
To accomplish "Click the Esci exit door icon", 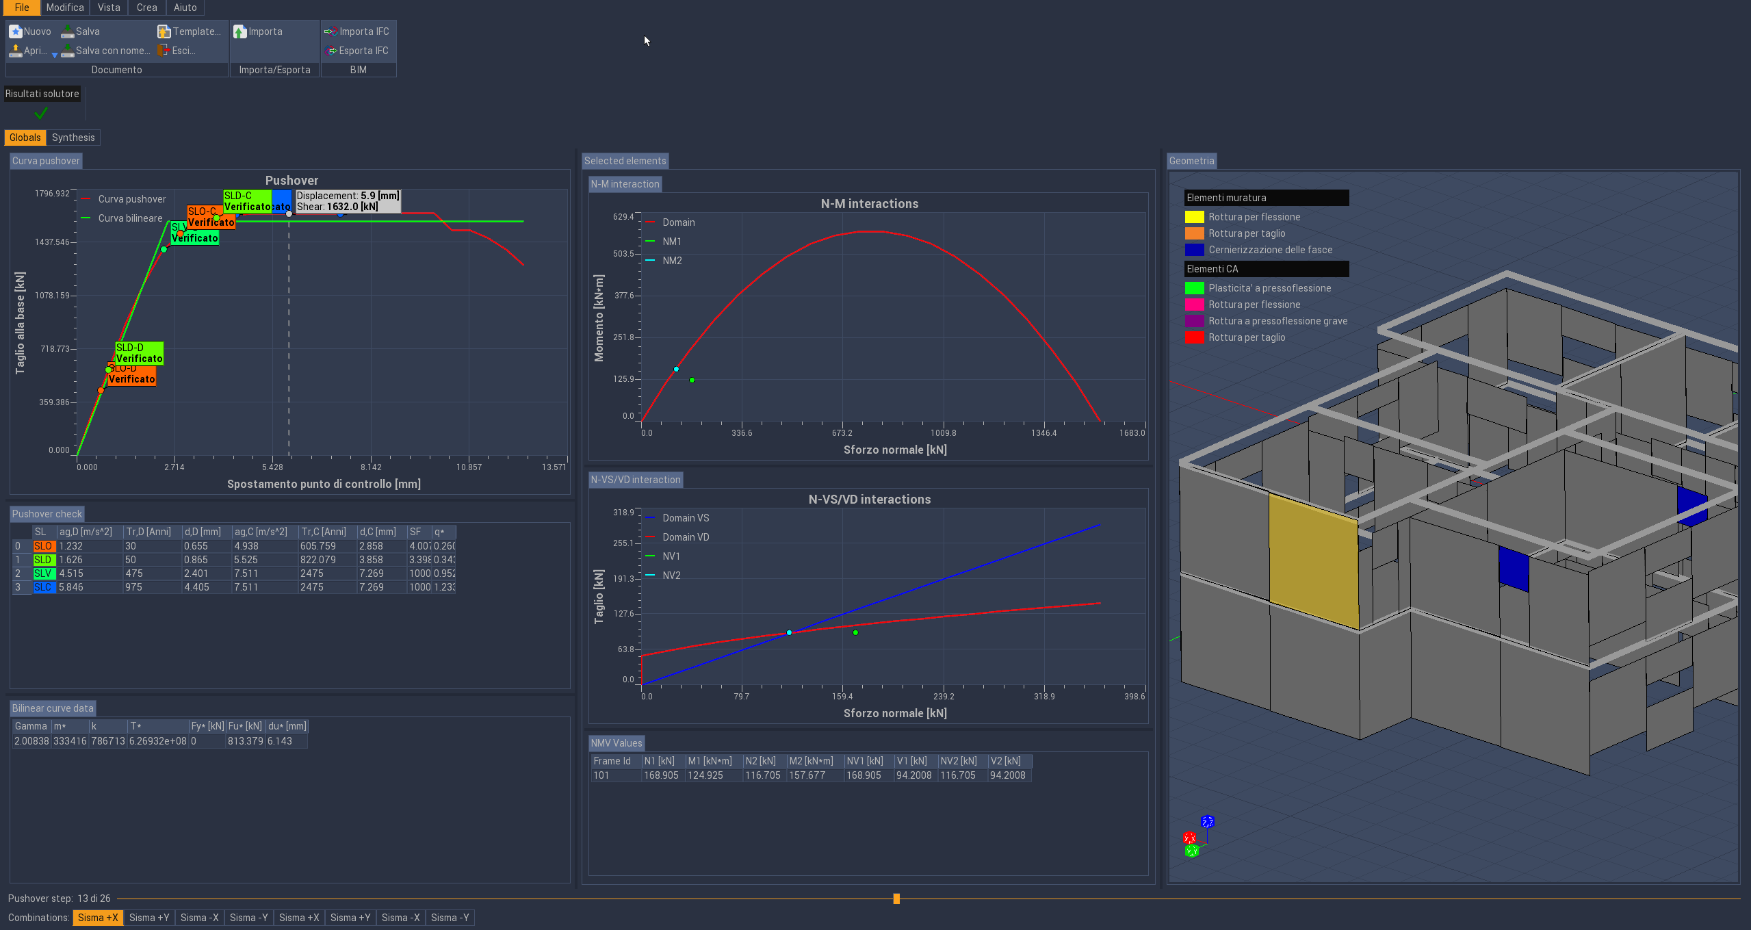I will 164,51.
